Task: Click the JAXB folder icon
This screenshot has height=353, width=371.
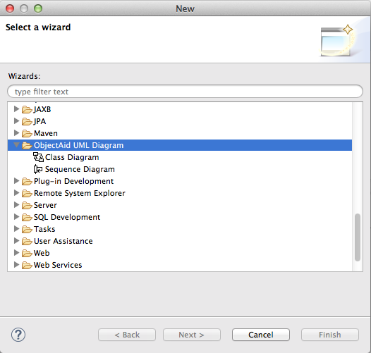Action: (x=27, y=109)
